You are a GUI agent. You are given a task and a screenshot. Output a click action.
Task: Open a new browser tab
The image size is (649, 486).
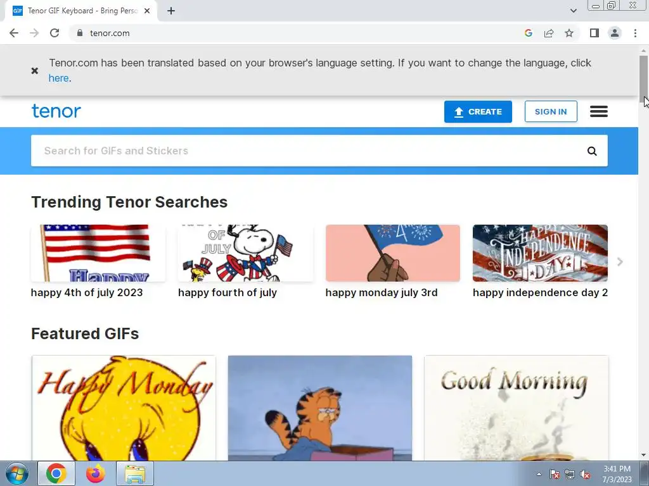(x=171, y=11)
